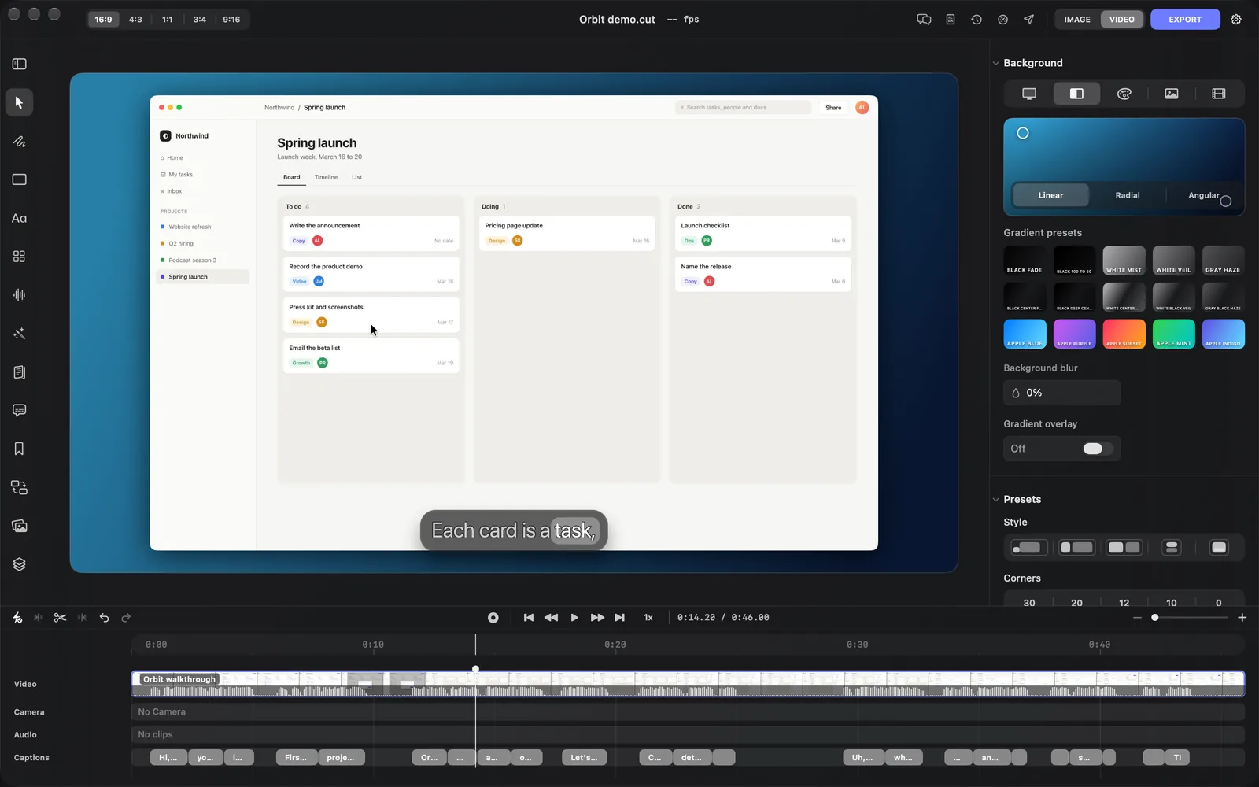Viewport: 1259px width, 787px height.
Task: Zoom in timeline with plus button
Action: pyautogui.click(x=1242, y=618)
